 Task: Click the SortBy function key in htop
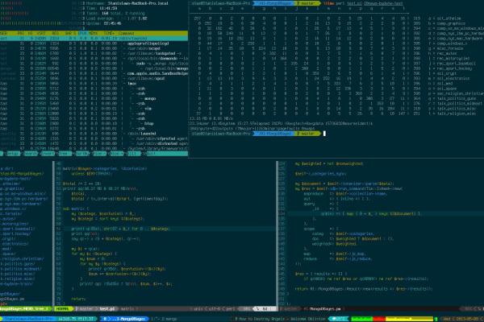pos(82,154)
